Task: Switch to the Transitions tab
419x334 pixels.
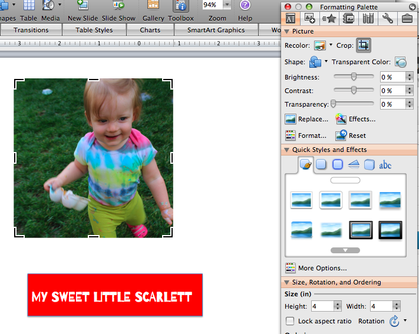Action: [x=31, y=30]
